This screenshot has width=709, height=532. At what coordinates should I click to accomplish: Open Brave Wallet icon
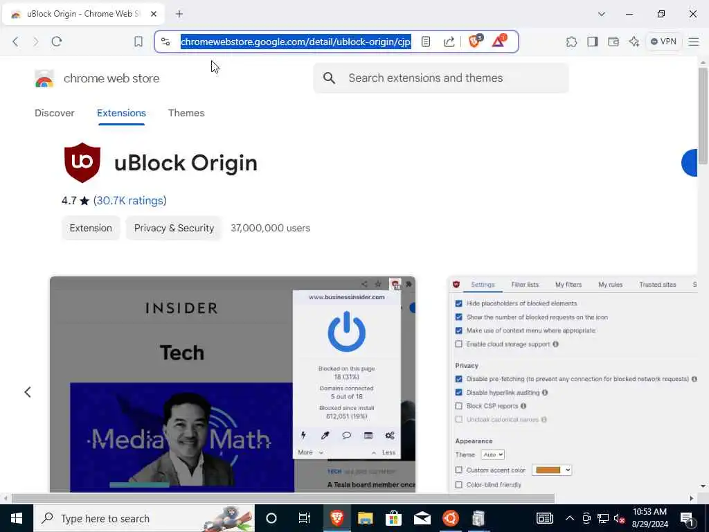(613, 42)
